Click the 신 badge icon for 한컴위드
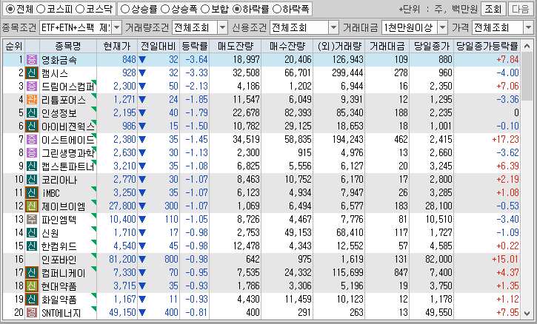537x324 pixels. pyautogui.click(x=32, y=246)
